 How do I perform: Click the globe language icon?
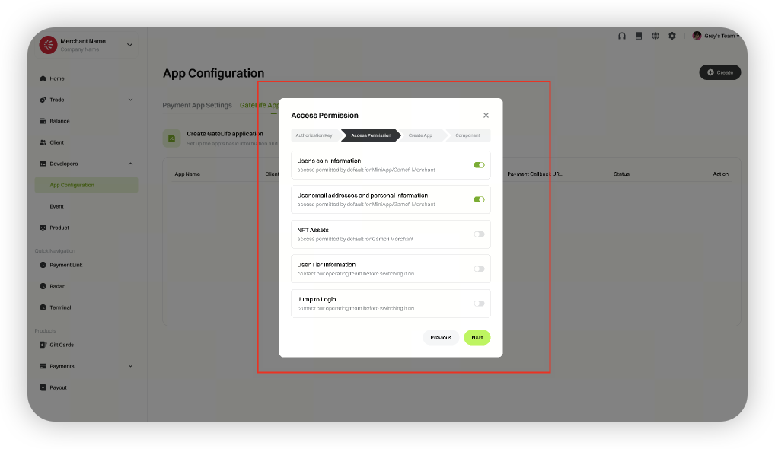(x=655, y=36)
